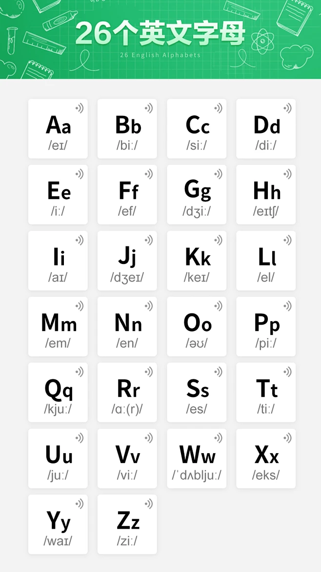
Task: Play the sound icon on the Rr card
Action: tap(149, 372)
